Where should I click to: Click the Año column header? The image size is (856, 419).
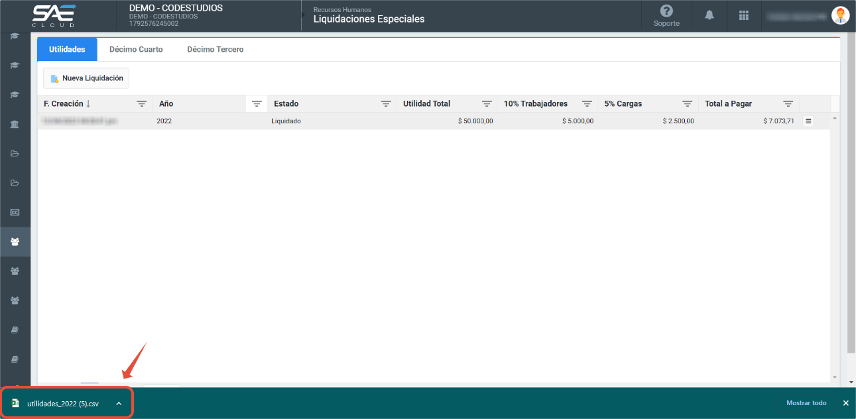(166, 104)
